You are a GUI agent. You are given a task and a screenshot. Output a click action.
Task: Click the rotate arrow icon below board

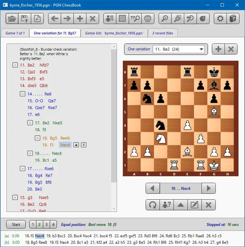[153, 205]
